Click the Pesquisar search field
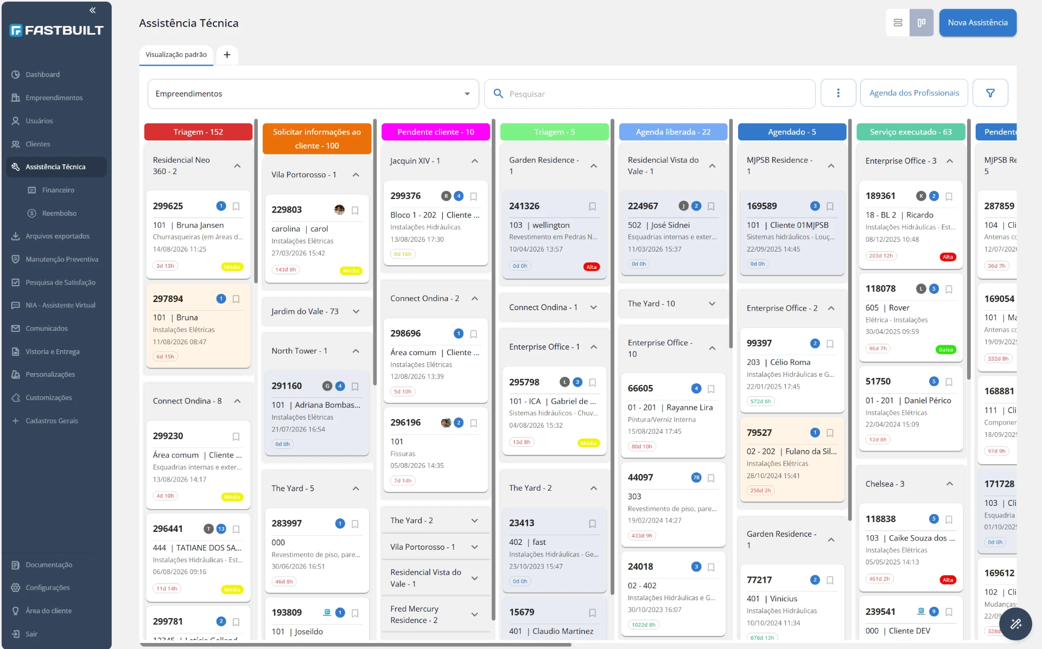 pos(650,94)
